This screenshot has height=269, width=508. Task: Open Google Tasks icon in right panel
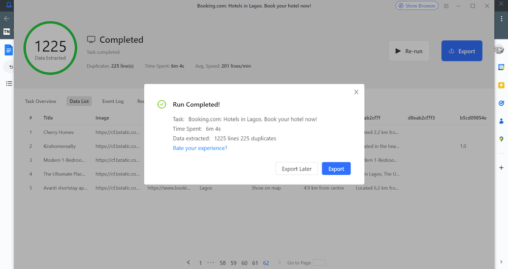click(x=501, y=103)
